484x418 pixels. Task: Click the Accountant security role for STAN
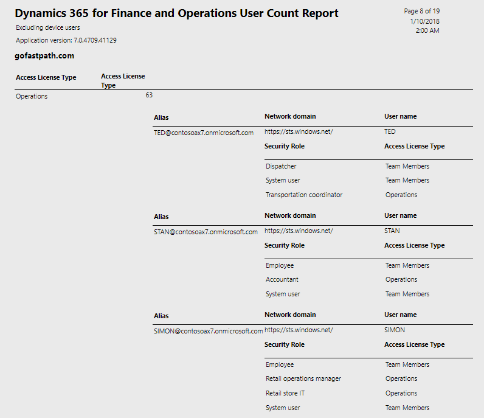click(282, 280)
